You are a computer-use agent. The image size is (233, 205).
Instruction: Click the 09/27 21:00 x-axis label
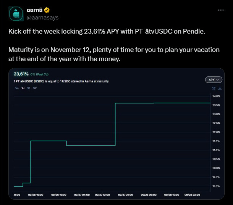tap(126, 195)
